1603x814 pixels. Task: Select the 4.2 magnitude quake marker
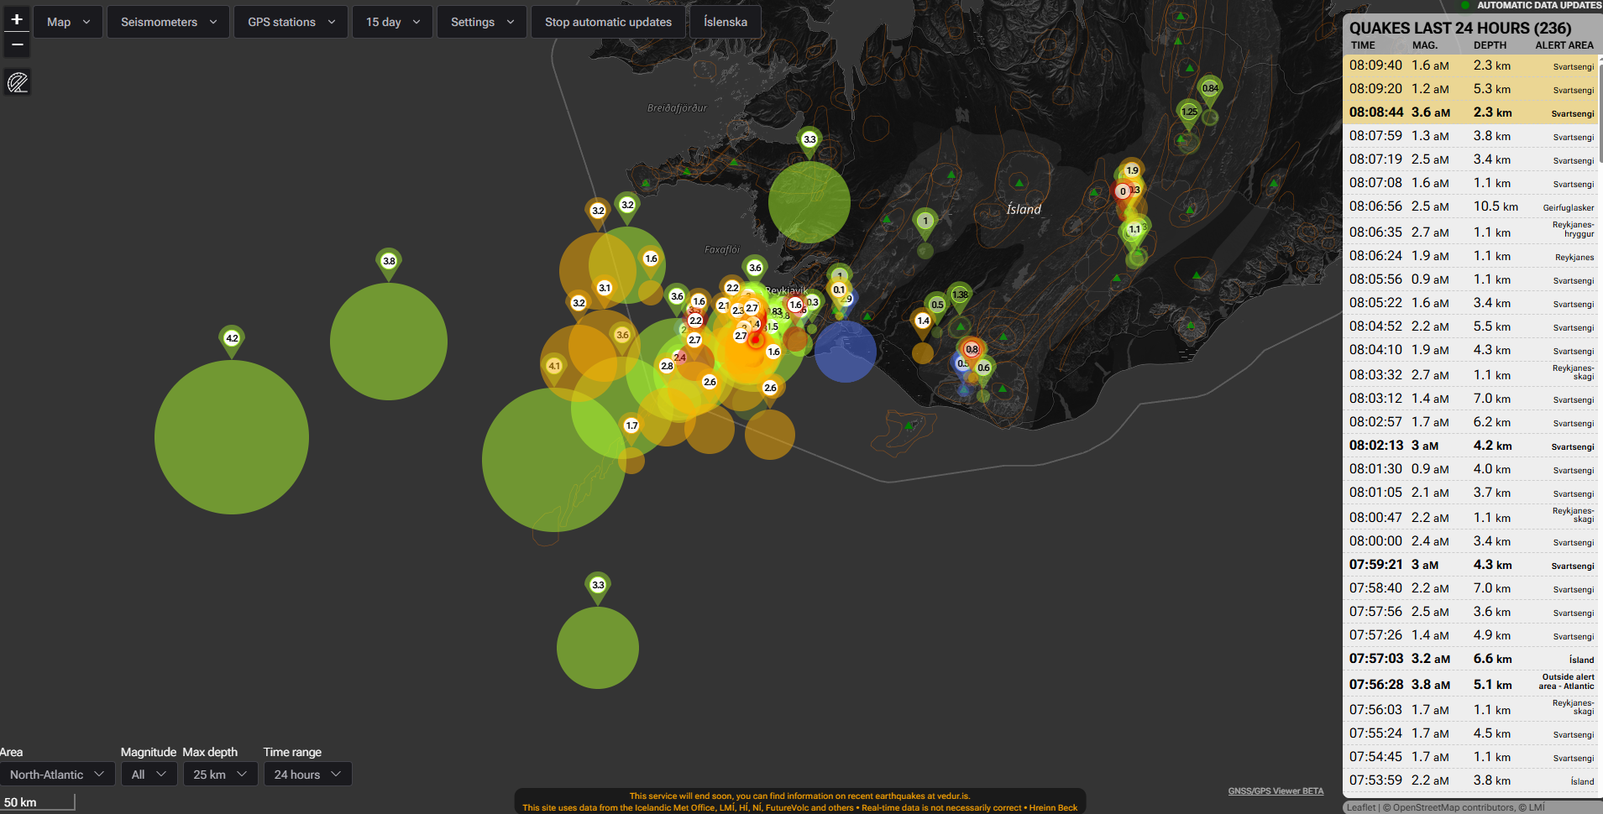coord(232,340)
